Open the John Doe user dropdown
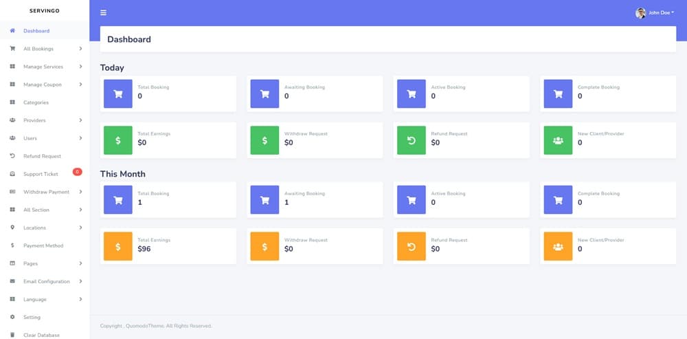 (661, 12)
